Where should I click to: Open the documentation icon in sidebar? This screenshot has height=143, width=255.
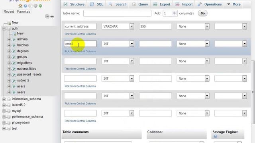(x=30, y=6)
